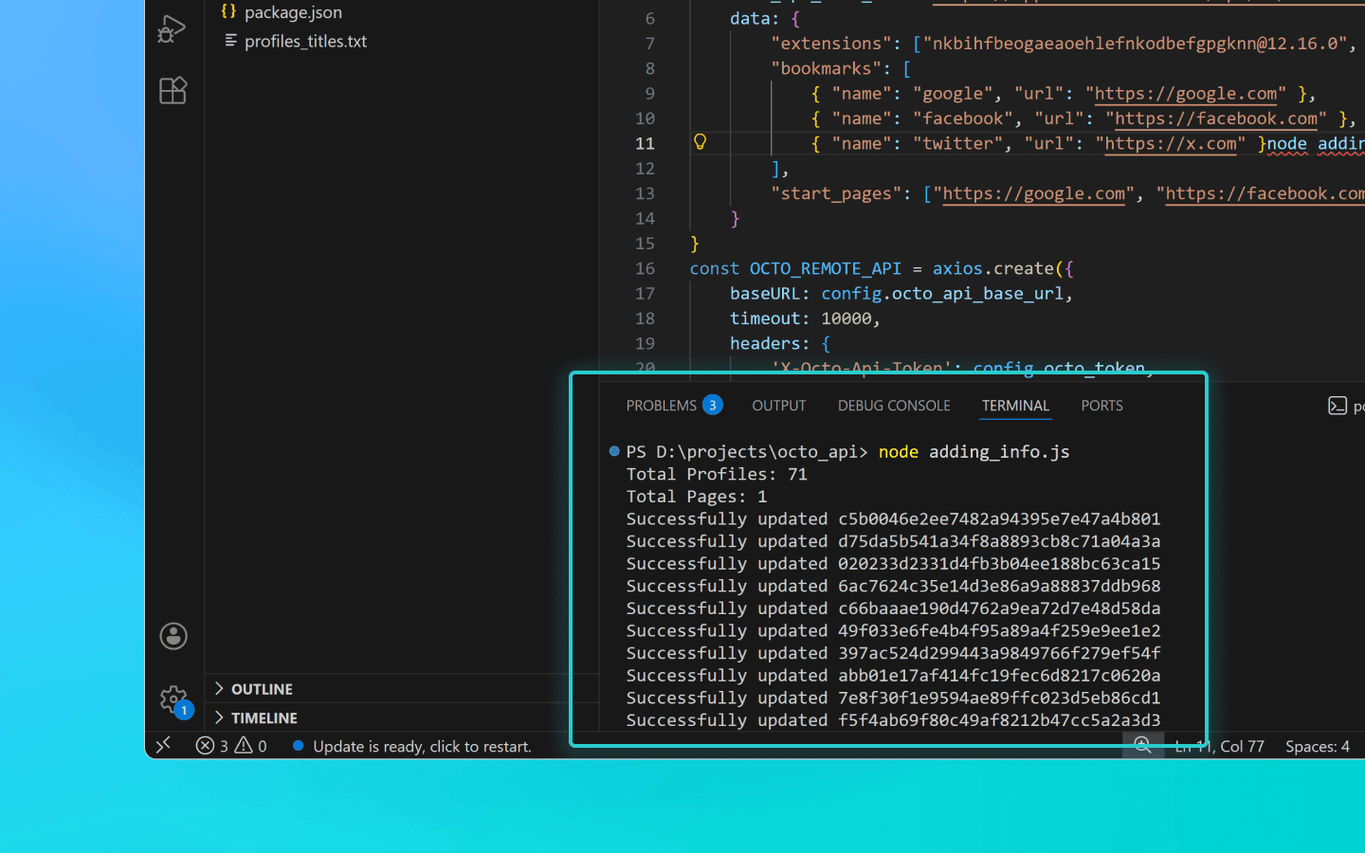Open the Extensions view
The height and width of the screenshot is (853, 1365).
[173, 90]
